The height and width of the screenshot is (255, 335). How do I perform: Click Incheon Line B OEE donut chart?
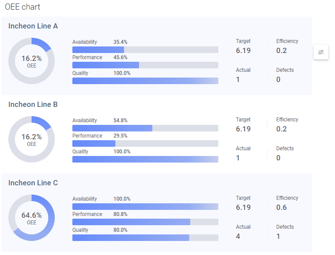coord(32,139)
